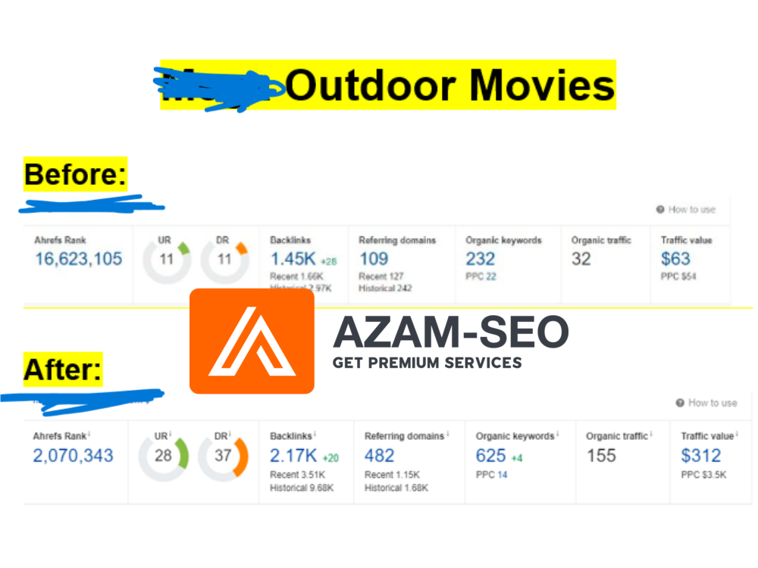Click the Ahrefs Rank 16,623,105 value

click(x=78, y=259)
